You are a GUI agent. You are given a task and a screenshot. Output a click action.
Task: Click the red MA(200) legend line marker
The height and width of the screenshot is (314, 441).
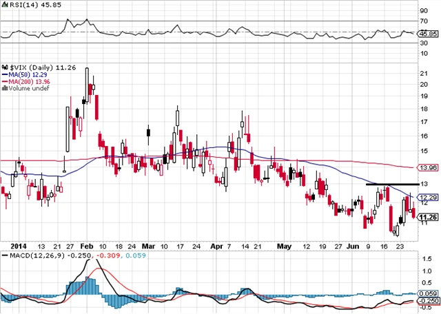click(4, 81)
